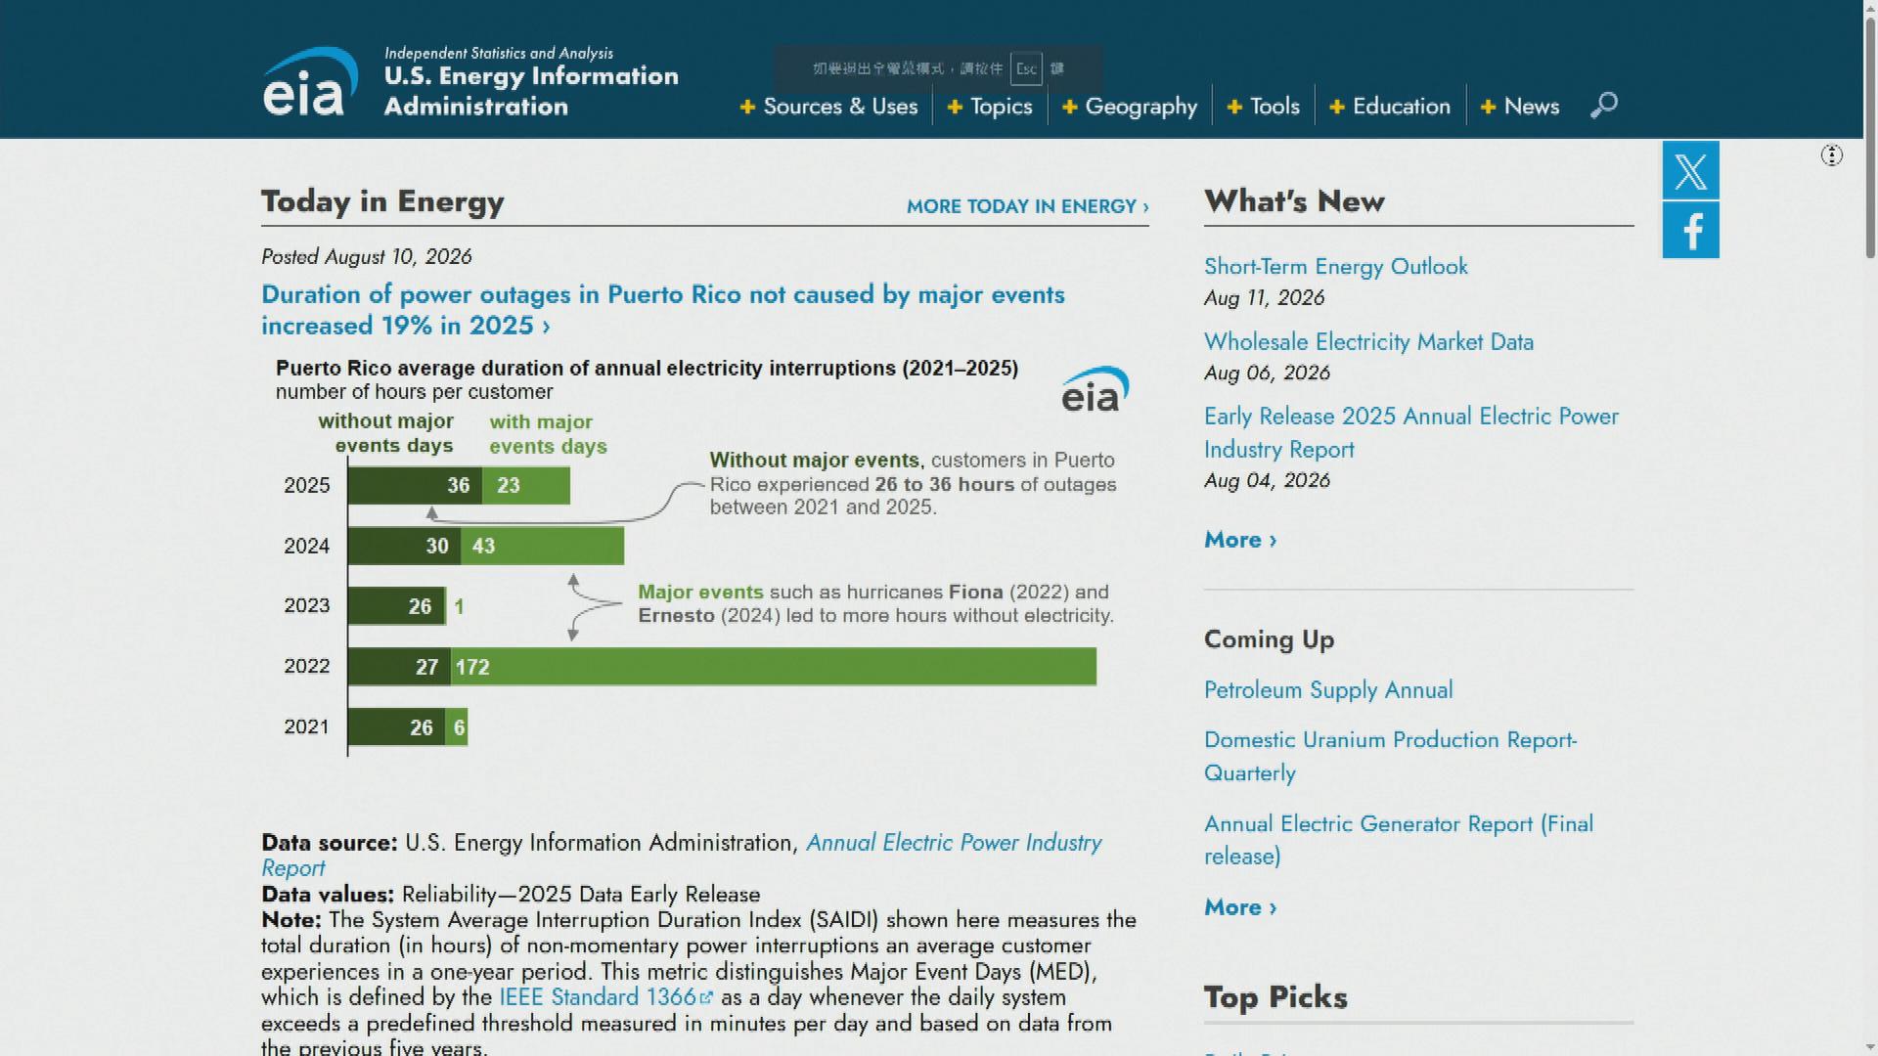
Task: Click More under Coming Up
Action: pos(1240,907)
